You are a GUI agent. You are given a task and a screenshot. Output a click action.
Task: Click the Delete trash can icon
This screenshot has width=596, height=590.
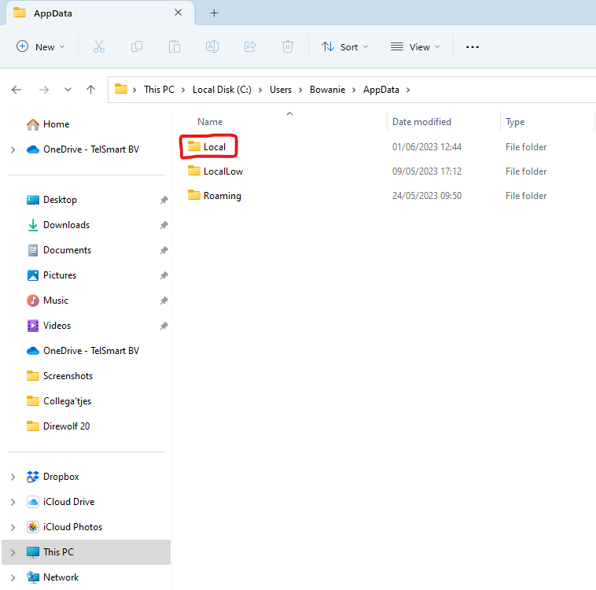(x=288, y=47)
